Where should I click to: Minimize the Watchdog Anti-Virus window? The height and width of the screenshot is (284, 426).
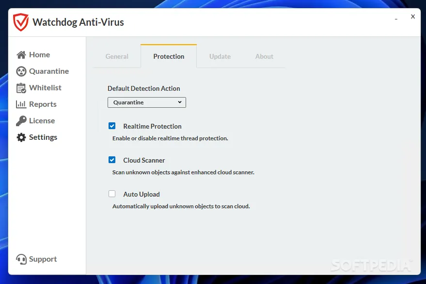click(396, 19)
